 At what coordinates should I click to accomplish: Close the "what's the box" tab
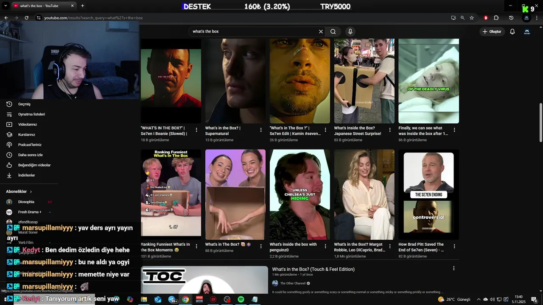[72, 6]
